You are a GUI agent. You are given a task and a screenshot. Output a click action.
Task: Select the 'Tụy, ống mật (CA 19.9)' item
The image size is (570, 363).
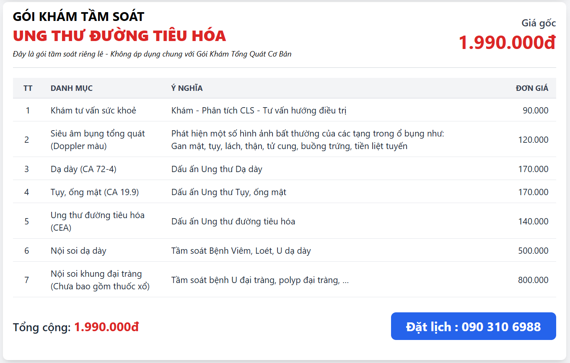(x=95, y=192)
